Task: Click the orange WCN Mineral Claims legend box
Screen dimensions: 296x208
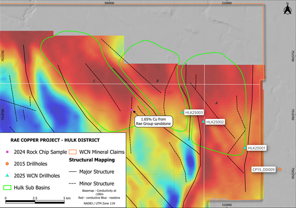Action: tap(73, 152)
